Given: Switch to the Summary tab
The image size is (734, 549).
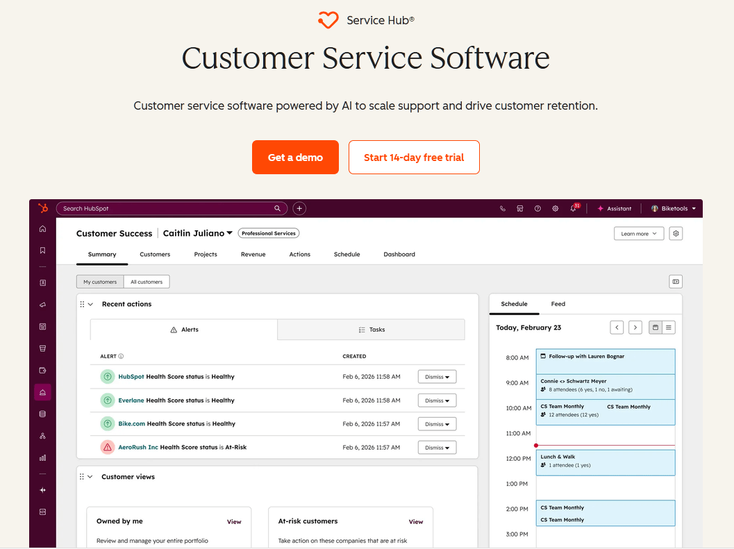Looking at the screenshot, I should point(102,255).
